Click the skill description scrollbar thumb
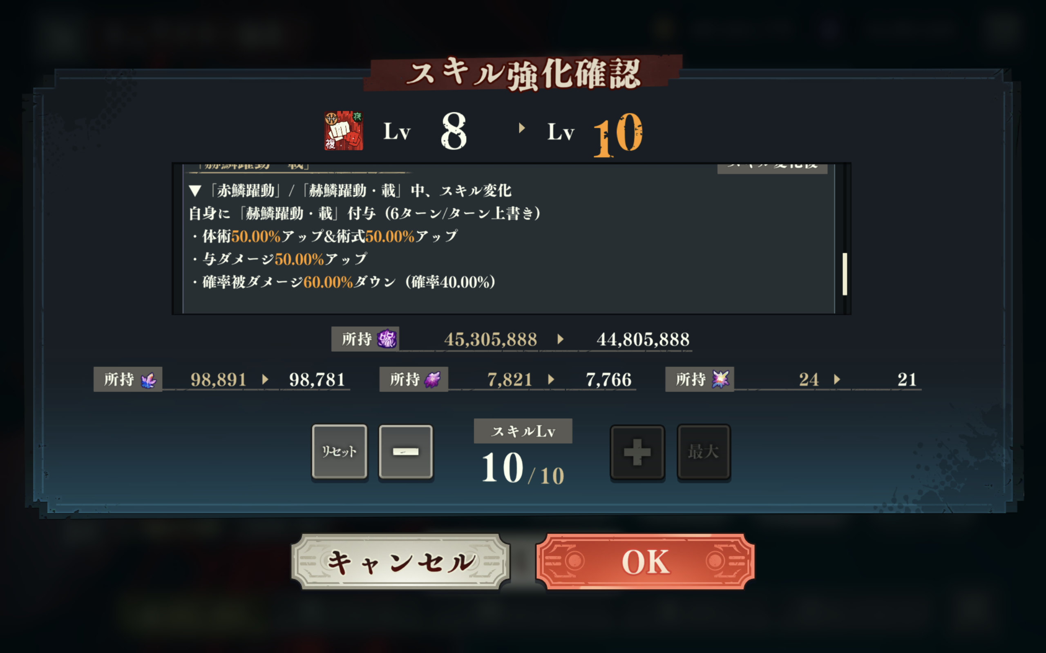1046x653 pixels. [845, 274]
